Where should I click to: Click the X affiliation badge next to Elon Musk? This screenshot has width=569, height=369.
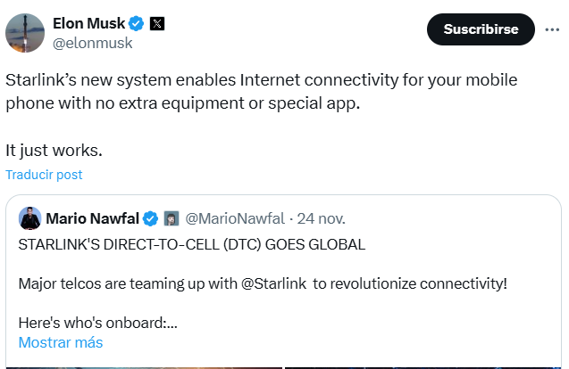pyautogui.click(x=157, y=23)
